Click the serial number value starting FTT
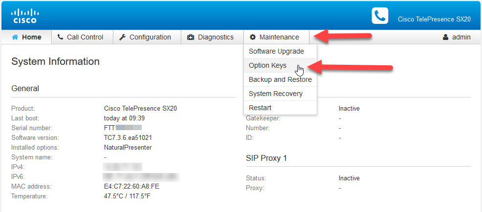Screen dimensions: 482x212 [x=123, y=128]
